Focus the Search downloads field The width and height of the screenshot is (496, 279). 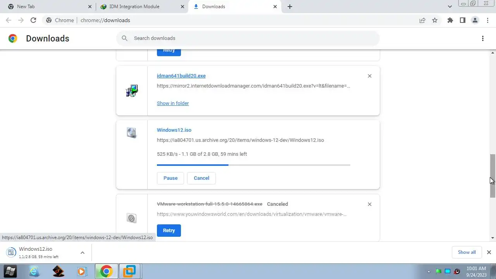(x=248, y=38)
